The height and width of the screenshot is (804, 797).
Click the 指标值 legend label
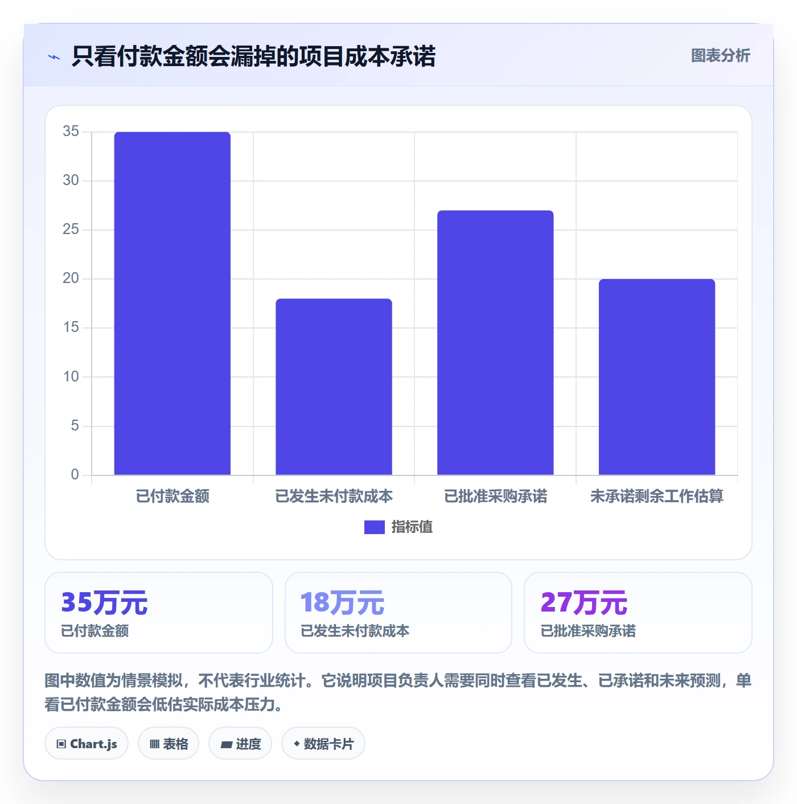tap(412, 527)
